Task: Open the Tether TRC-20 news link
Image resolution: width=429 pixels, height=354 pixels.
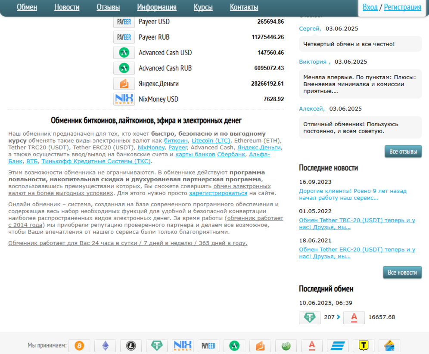Action: [x=357, y=224]
